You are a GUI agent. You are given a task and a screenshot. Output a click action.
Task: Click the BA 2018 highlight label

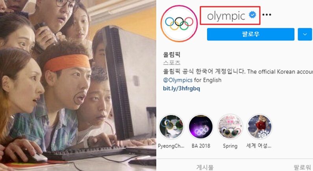pyautogui.click(x=201, y=146)
